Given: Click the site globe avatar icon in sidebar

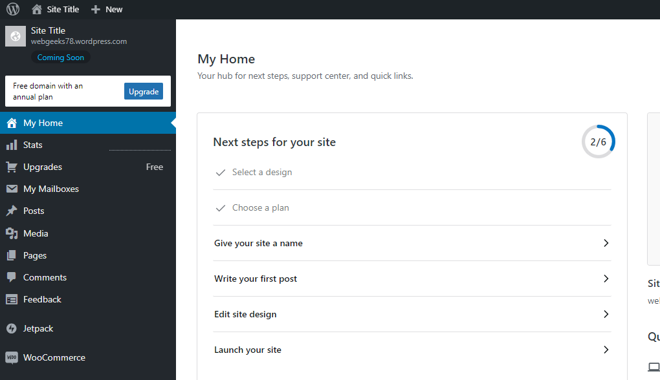Looking at the screenshot, I should pos(16,36).
